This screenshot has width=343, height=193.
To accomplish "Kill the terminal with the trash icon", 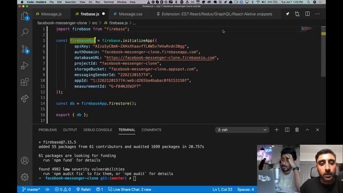I will [297, 130].
